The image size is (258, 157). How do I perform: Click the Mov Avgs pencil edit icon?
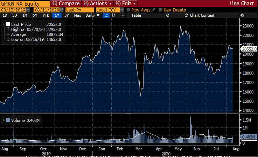point(154,10)
